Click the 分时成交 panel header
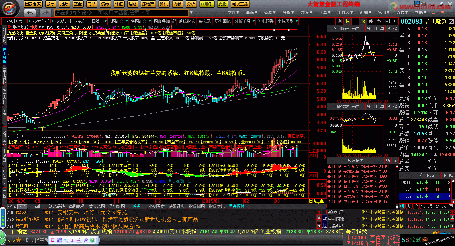 (x=427, y=175)
